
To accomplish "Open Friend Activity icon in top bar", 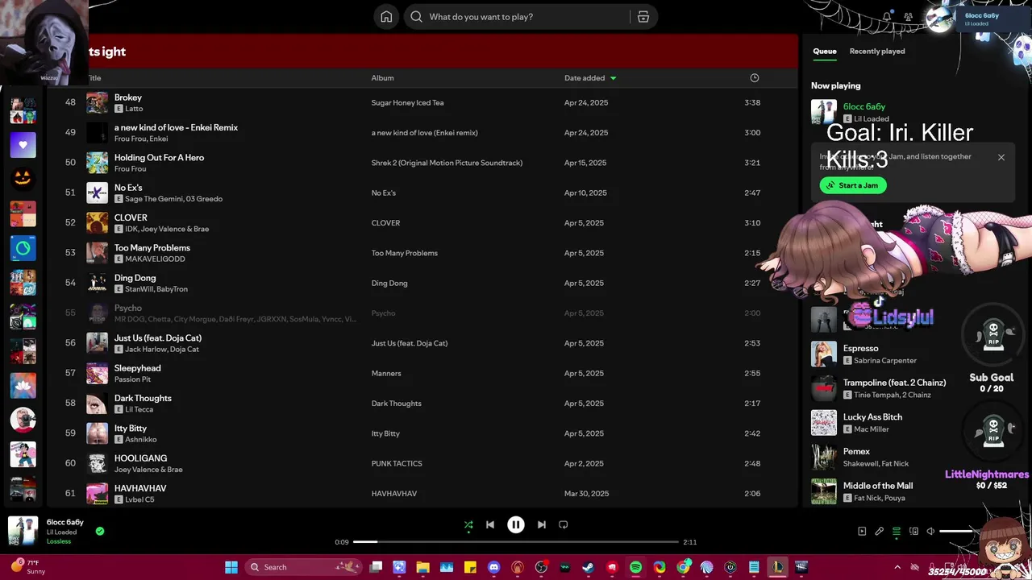I will pos(908,17).
